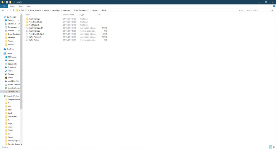276x149 pixels.
Task: Open Repaints folder in sidebar
Action: (x=11, y=45)
